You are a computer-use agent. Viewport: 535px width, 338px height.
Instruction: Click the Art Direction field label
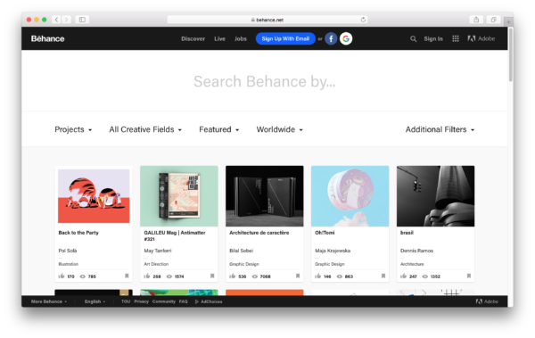[x=156, y=264]
